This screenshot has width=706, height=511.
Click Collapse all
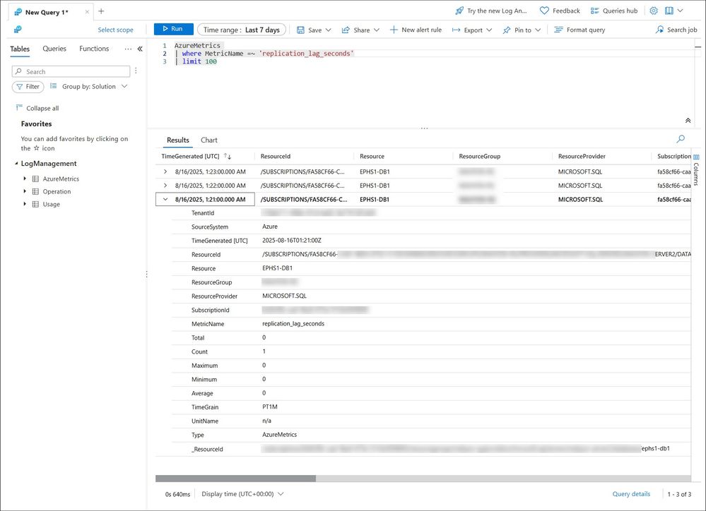coord(37,108)
